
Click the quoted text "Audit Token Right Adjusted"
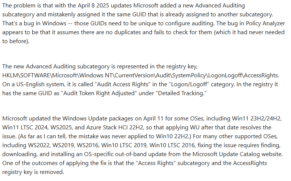click(x=99, y=93)
